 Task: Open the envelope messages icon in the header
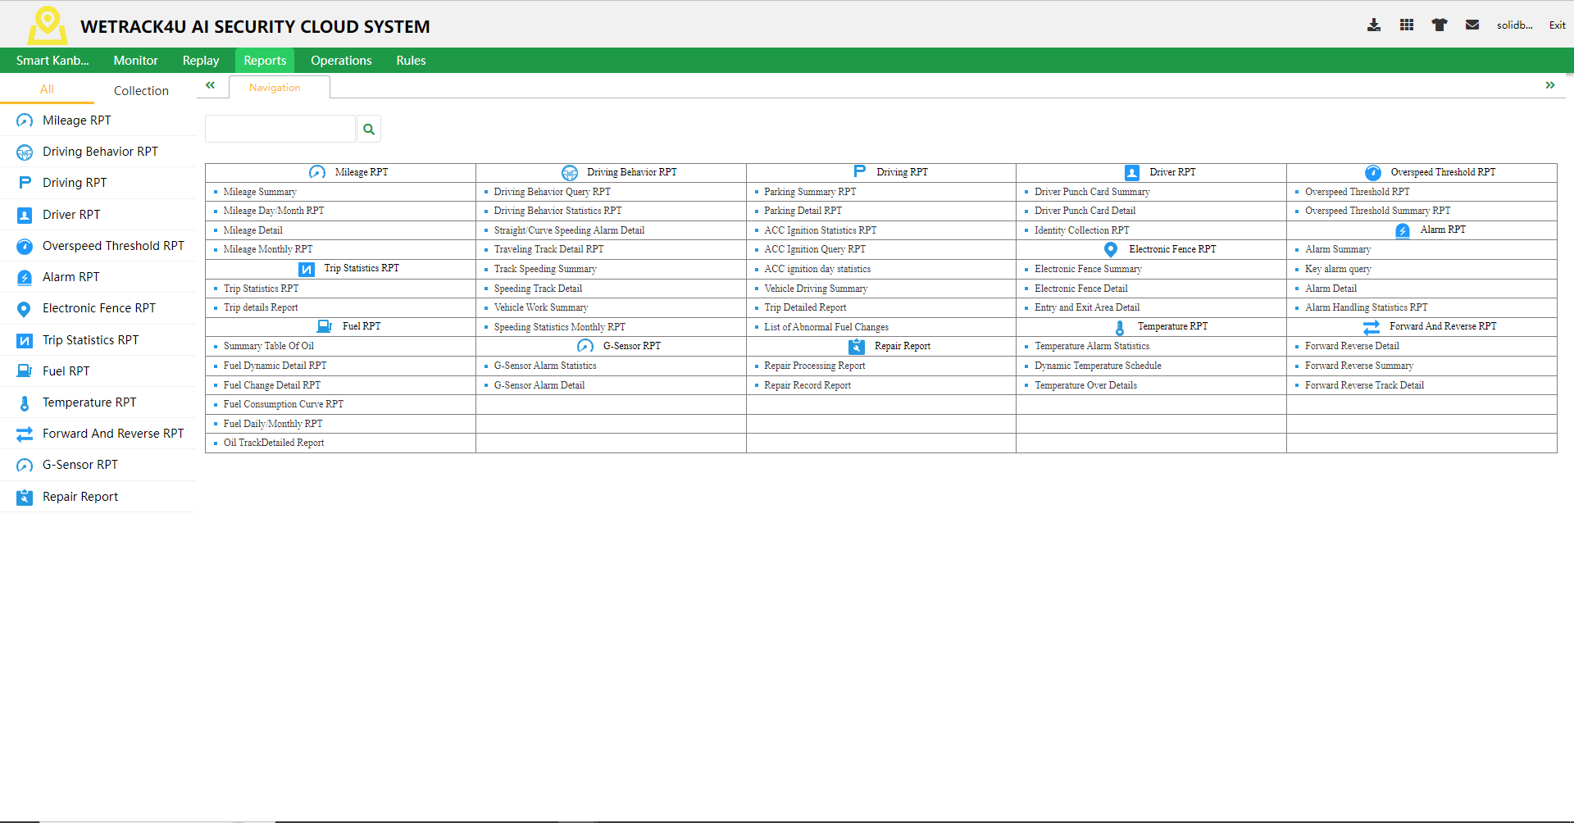point(1472,25)
